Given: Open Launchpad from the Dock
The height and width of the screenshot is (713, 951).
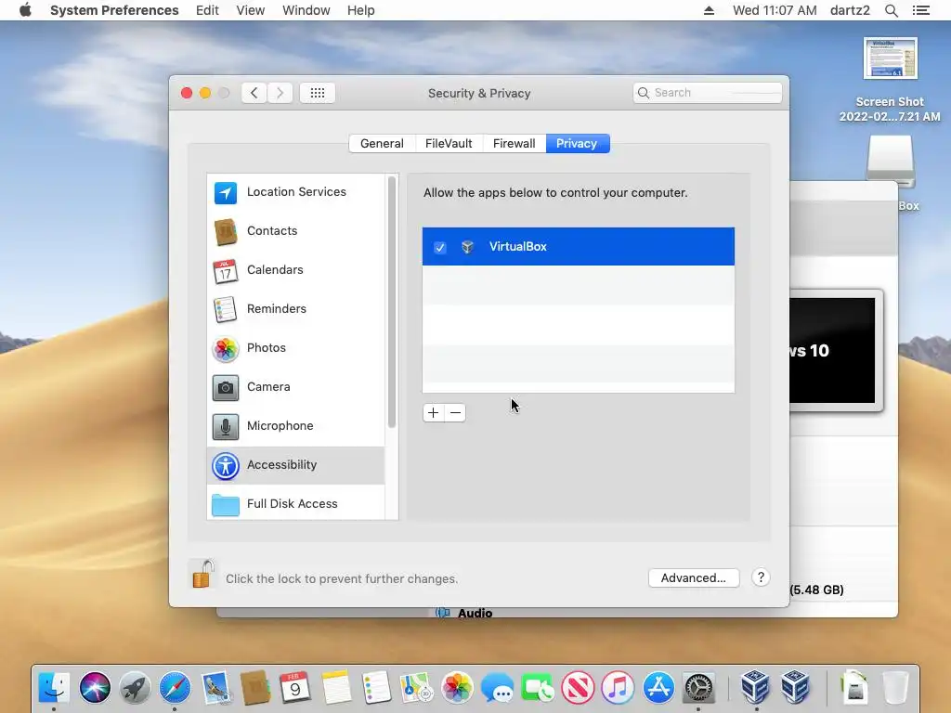Looking at the screenshot, I should [x=135, y=688].
